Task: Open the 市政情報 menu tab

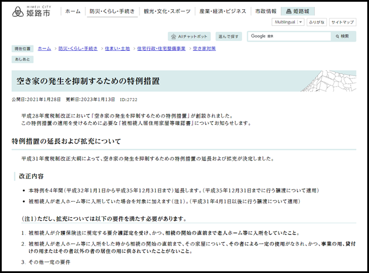Action: [x=266, y=12]
